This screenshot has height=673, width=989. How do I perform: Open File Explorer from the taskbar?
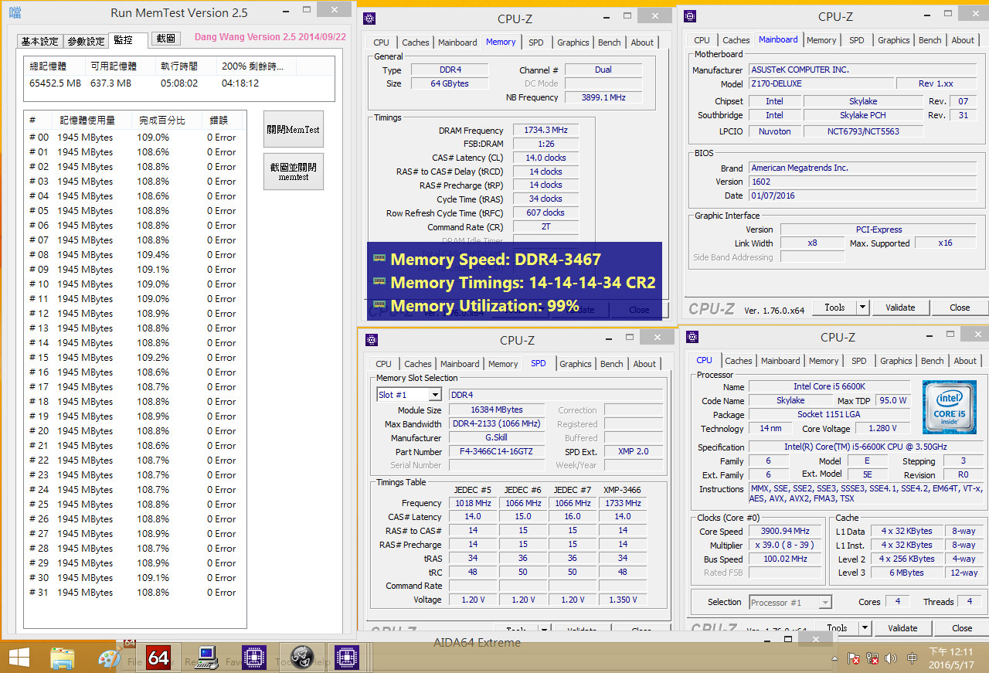point(62,658)
